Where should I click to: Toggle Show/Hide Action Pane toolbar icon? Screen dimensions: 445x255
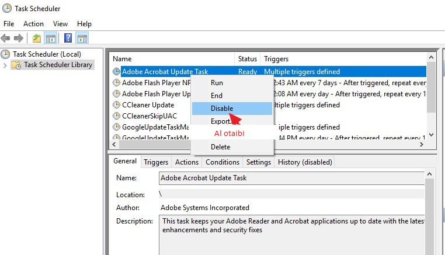pos(82,38)
